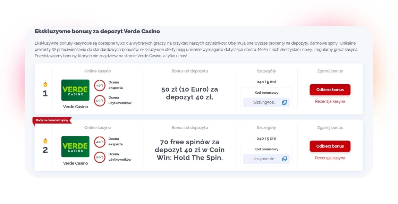The width and height of the screenshot is (398, 204).
Task: Click the expert rating circle in second row
Action: coord(100,142)
